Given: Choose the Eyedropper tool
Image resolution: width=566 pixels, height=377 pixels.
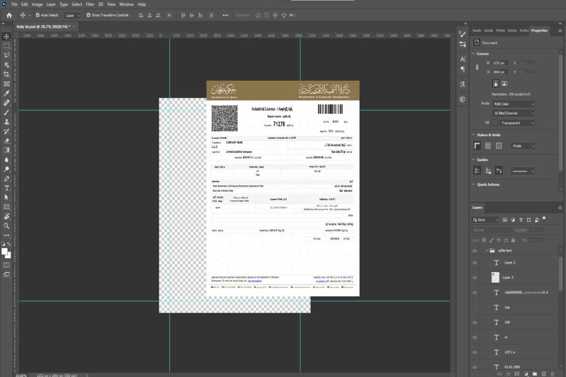Looking at the screenshot, I should (x=7, y=93).
